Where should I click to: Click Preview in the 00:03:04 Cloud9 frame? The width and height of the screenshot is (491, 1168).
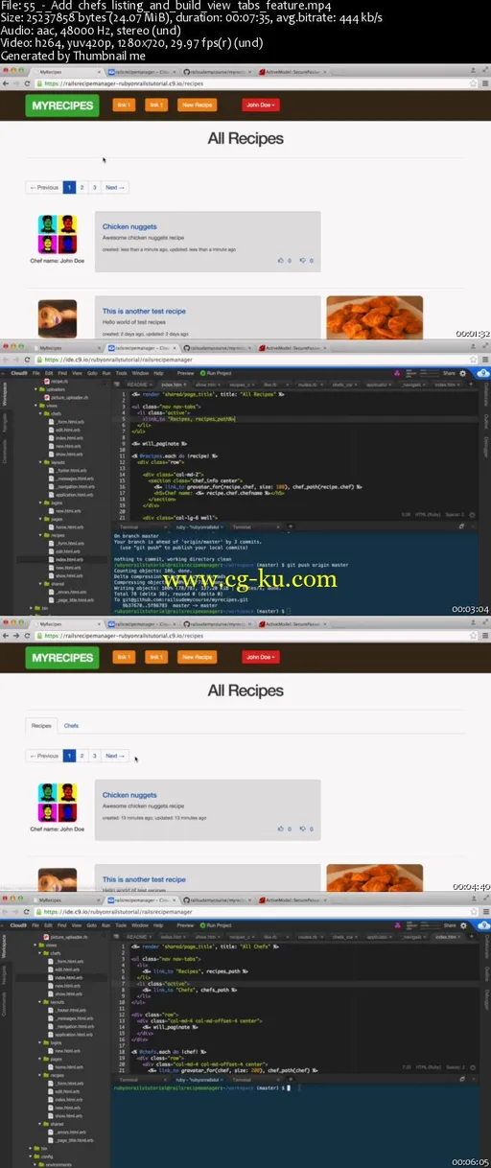point(186,373)
